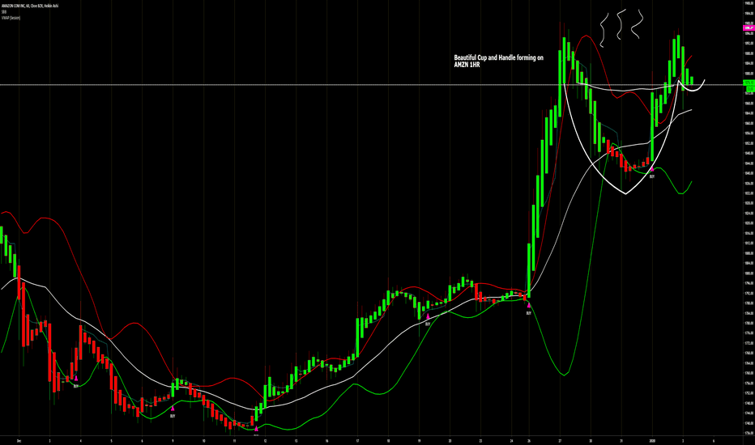Click the '12' date label on the time axis
Screen dimensions: 755x445
pos(266,440)
